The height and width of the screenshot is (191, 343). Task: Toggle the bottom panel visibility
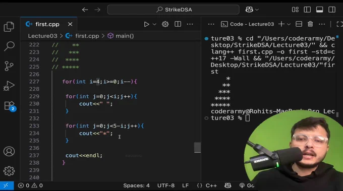[x=320, y=10]
